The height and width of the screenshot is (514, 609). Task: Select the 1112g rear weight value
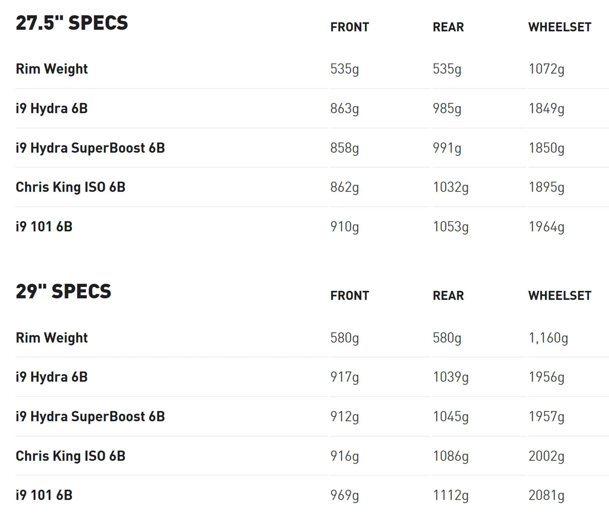tap(451, 495)
